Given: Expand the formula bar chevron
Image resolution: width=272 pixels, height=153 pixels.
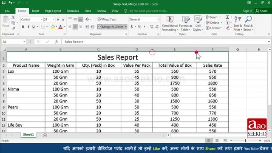Looking at the screenshot, I should pyautogui.click(x=269, y=42).
